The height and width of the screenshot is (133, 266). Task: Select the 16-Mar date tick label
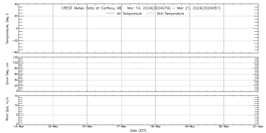pyautogui.click(x=87, y=127)
